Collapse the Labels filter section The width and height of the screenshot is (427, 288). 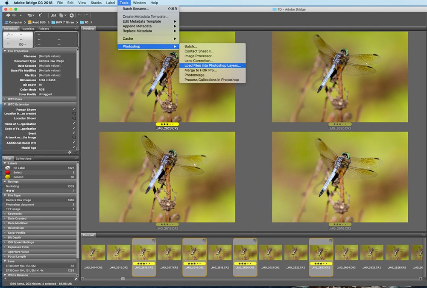pos(5,163)
